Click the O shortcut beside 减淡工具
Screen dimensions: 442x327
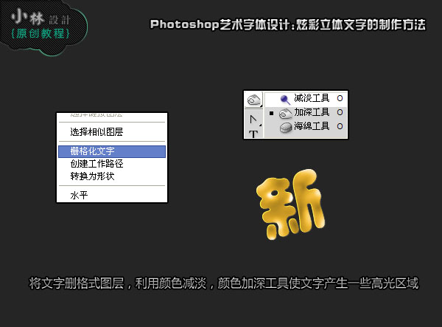(x=340, y=98)
